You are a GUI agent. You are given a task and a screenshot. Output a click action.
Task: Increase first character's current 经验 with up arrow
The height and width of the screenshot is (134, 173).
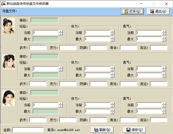pos(61,31)
